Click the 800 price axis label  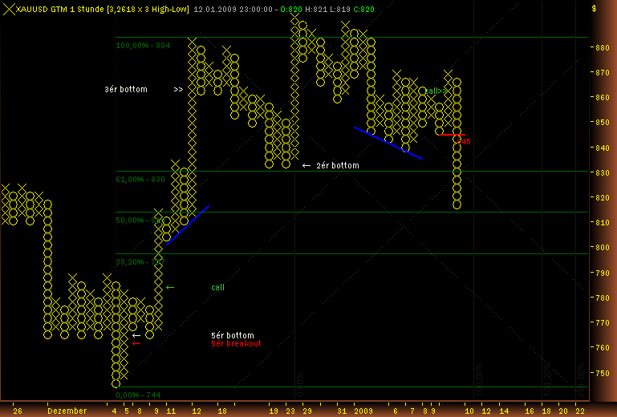[601, 248]
